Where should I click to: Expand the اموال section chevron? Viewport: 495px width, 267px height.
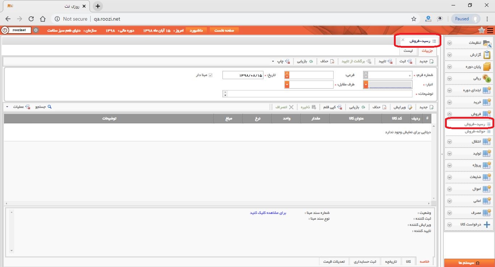tap(450, 189)
